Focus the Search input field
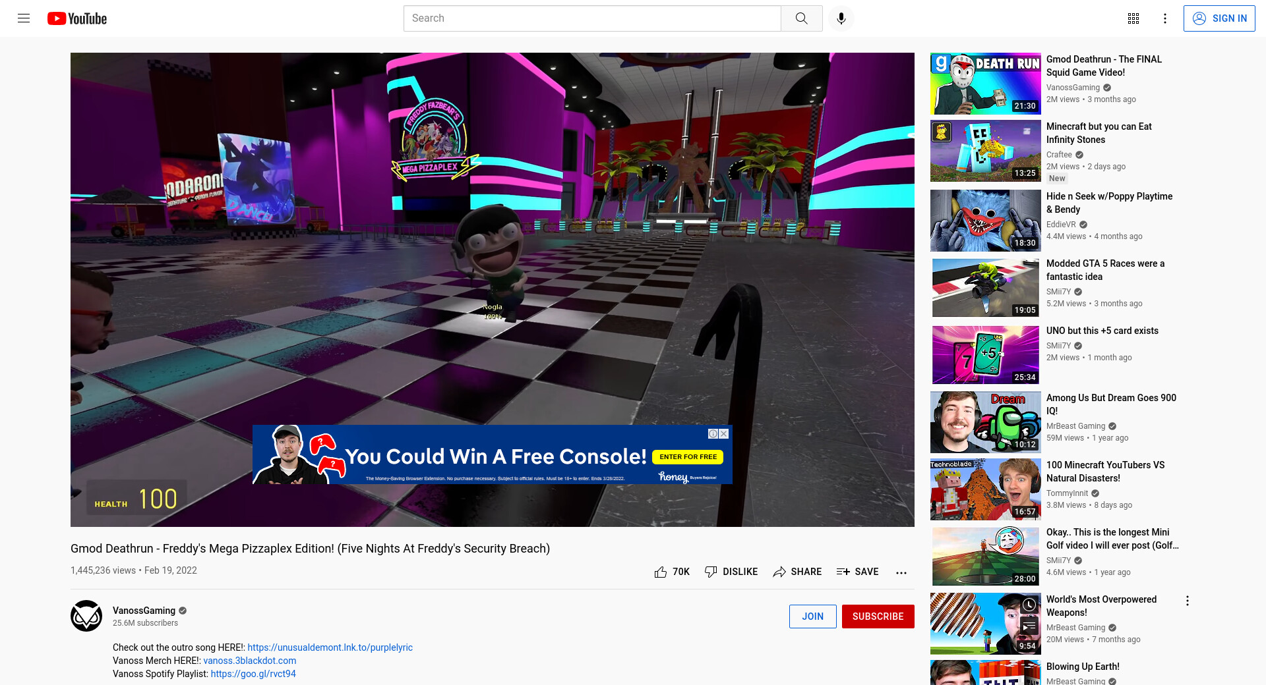1266x685 pixels. pos(592,18)
